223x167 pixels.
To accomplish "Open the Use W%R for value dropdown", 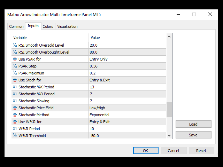I will (127, 122).
